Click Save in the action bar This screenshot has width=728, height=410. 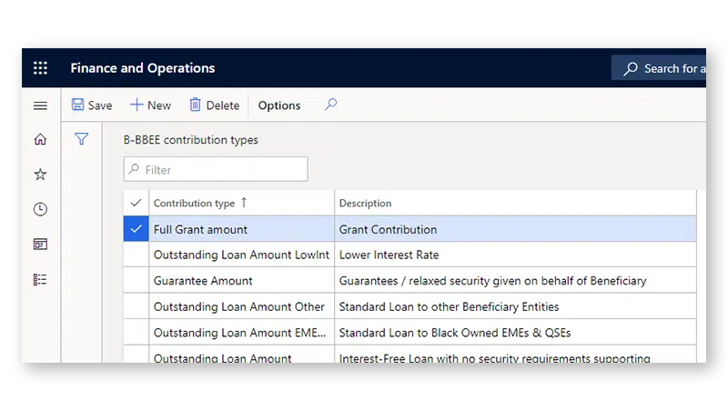coord(92,105)
